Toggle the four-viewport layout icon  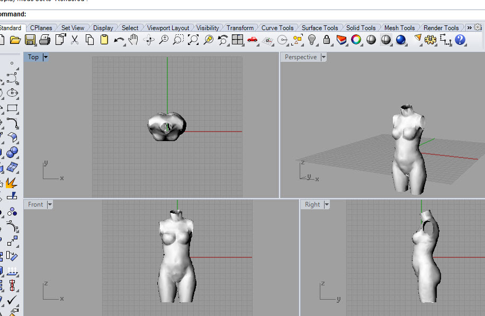(237, 40)
